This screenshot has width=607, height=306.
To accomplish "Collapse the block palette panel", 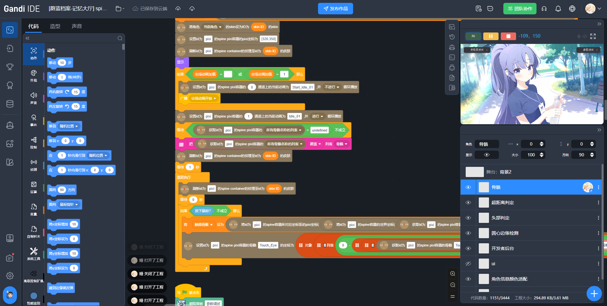I will pyautogui.click(x=27, y=38).
